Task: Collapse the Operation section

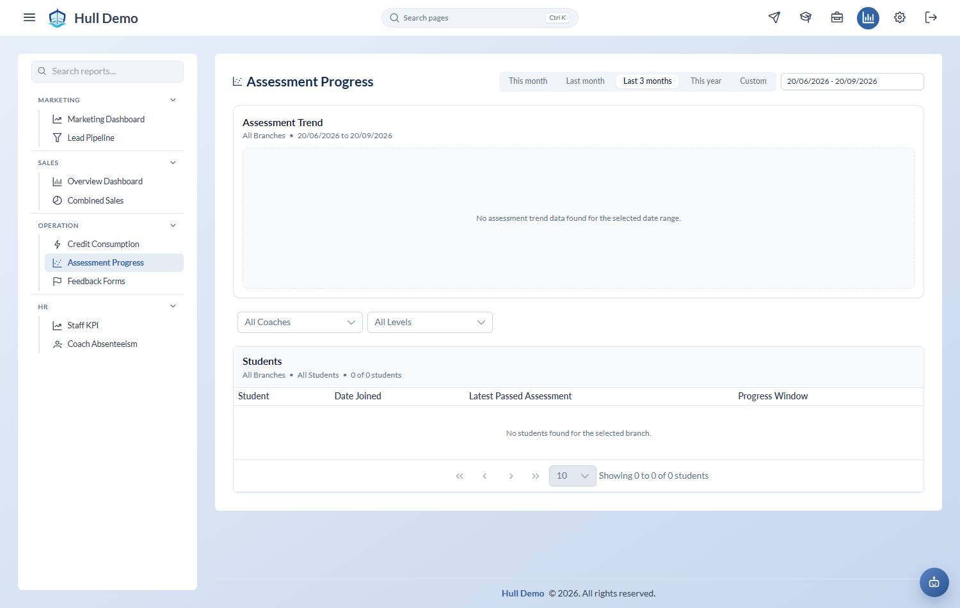Action: pos(173,225)
